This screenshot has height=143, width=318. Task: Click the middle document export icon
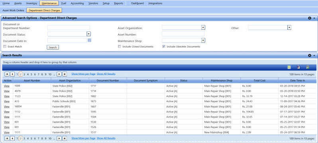298,68
